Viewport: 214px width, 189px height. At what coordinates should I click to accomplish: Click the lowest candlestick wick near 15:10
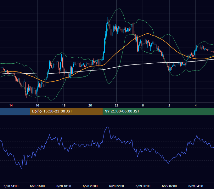pos(26,98)
